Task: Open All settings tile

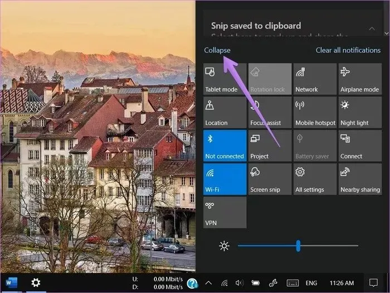Action: (315, 179)
